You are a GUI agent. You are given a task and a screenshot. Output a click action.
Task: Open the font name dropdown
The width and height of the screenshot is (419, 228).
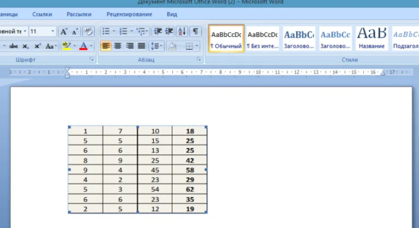click(25, 32)
